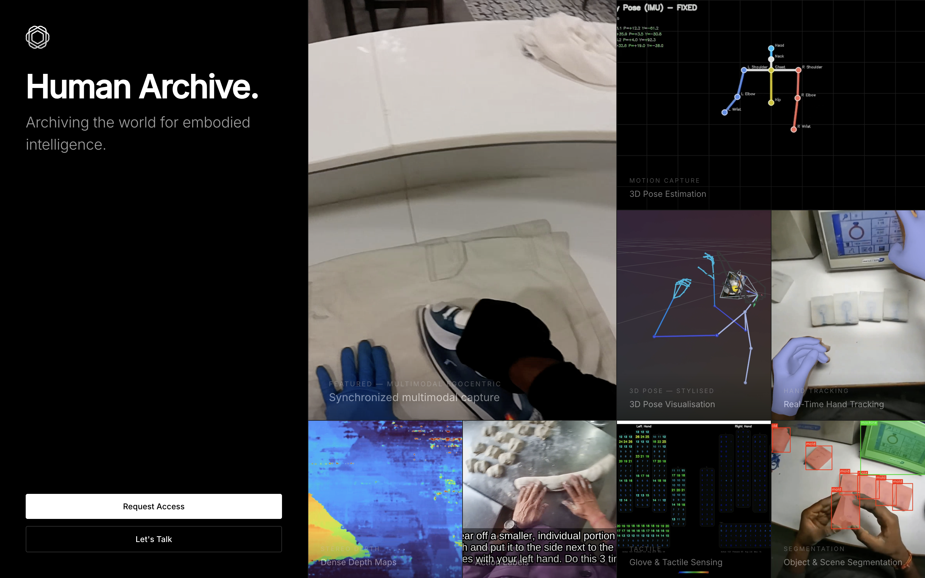Open the Real-Time Hand Tracking tile

848,315
